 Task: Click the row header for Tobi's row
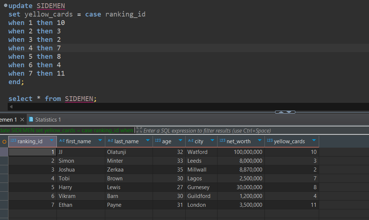click(4, 178)
